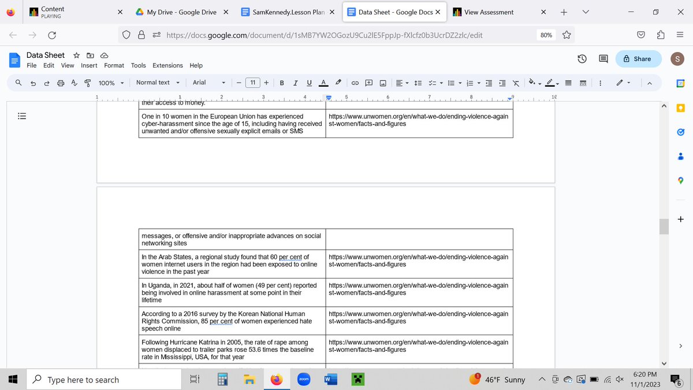Open line and paragraph spacing options
The height and width of the screenshot is (390, 693).
tap(419, 83)
